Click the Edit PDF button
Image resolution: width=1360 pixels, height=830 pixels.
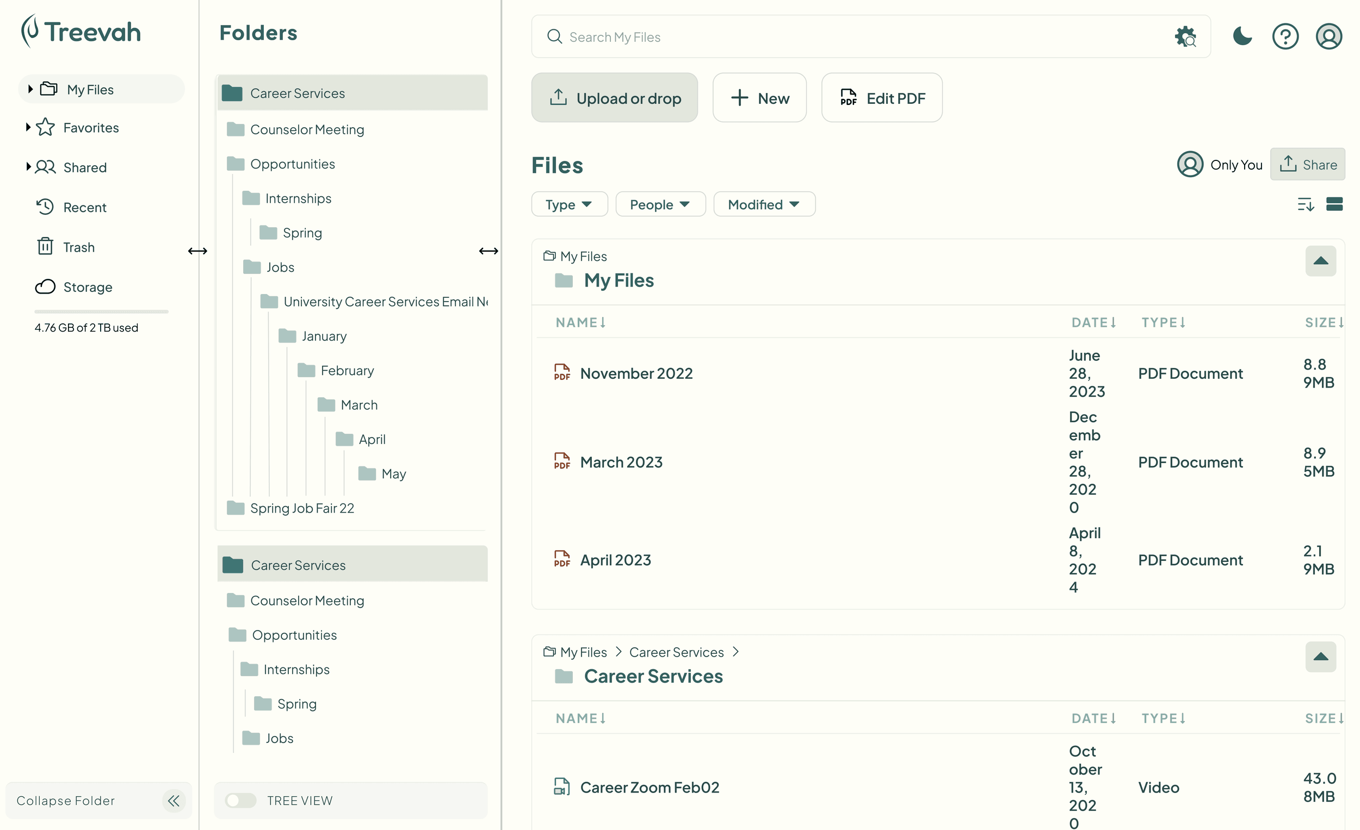[881, 98]
